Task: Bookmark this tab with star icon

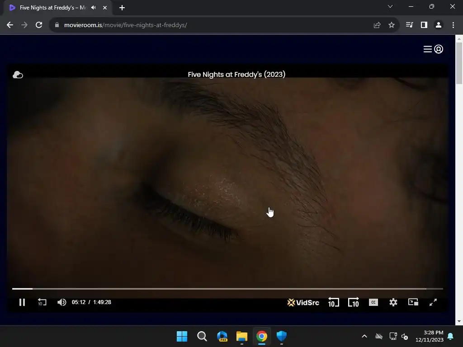Action: click(392, 25)
